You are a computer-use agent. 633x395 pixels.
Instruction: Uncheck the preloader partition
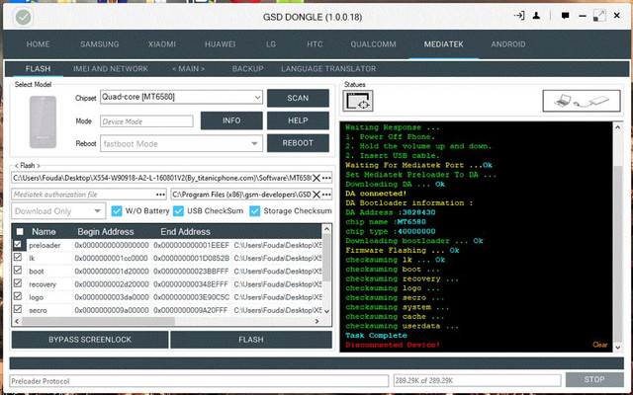click(x=18, y=244)
